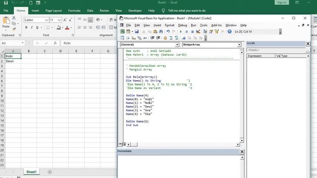Click the Save icon in Excel title bar
317x178 pixels.
6,2
